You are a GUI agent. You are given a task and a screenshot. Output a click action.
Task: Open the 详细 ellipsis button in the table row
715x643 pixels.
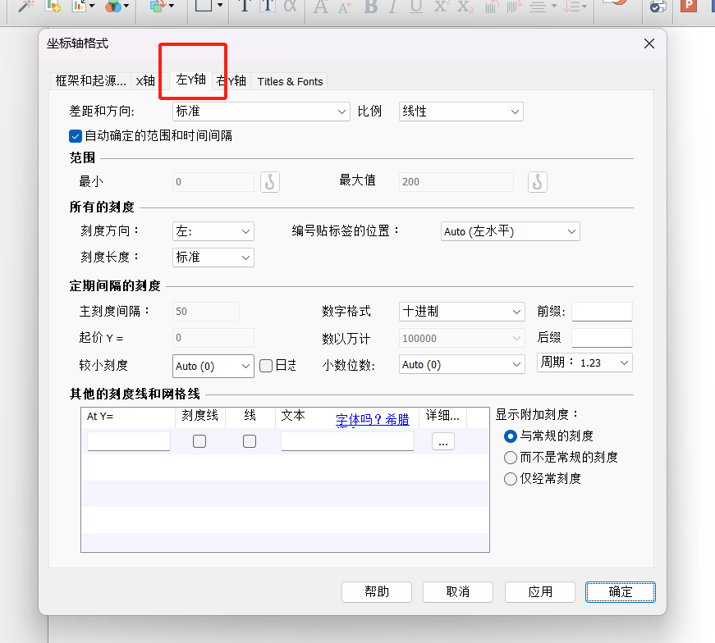click(442, 442)
